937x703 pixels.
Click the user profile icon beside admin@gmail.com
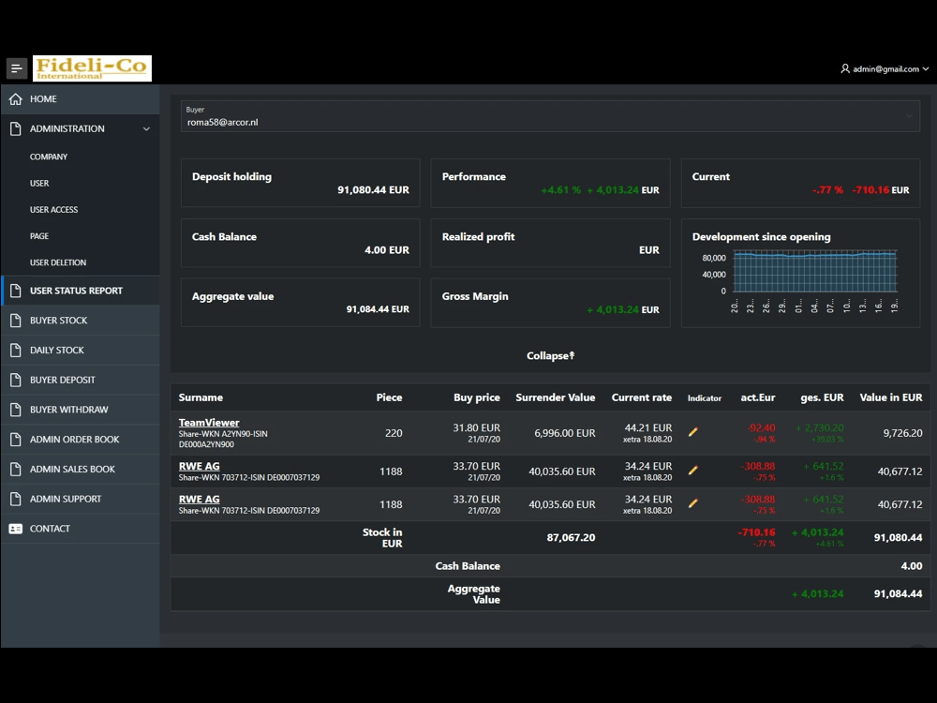pos(845,68)
